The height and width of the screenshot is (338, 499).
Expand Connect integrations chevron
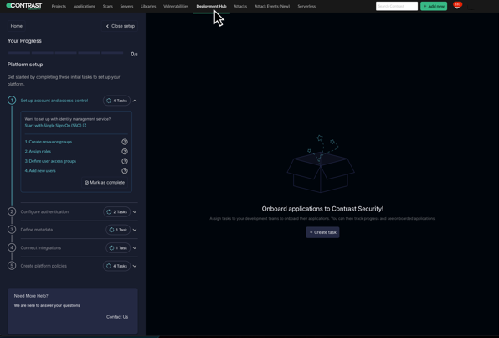pyautogui.click(x=135, y=247)
